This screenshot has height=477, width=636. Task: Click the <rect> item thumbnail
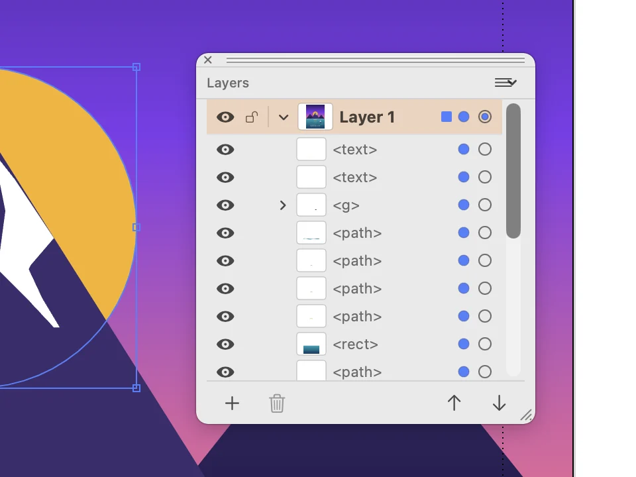coord(311,344)
